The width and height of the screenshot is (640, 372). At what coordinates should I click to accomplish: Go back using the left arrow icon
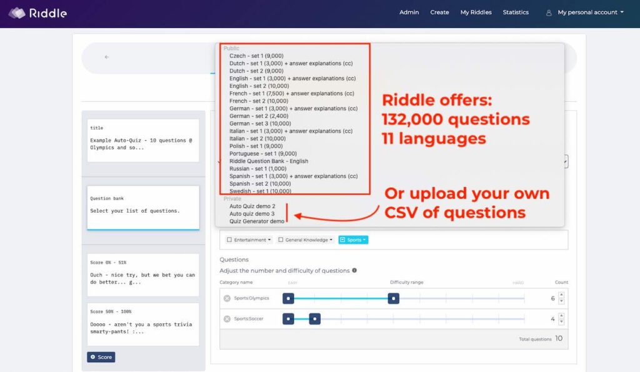coord(106,57)
